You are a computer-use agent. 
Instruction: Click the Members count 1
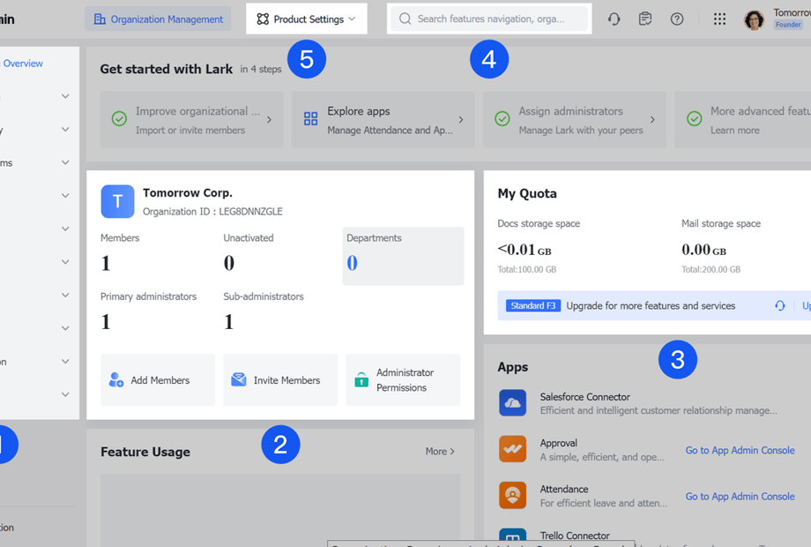point(106,263)
